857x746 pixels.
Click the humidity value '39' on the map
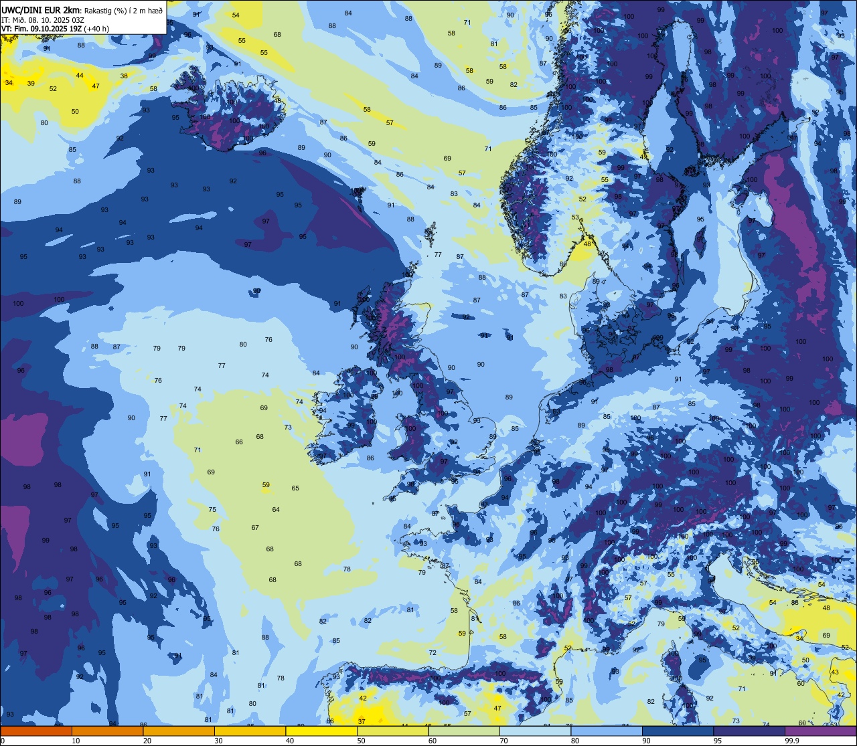point(31,83)
